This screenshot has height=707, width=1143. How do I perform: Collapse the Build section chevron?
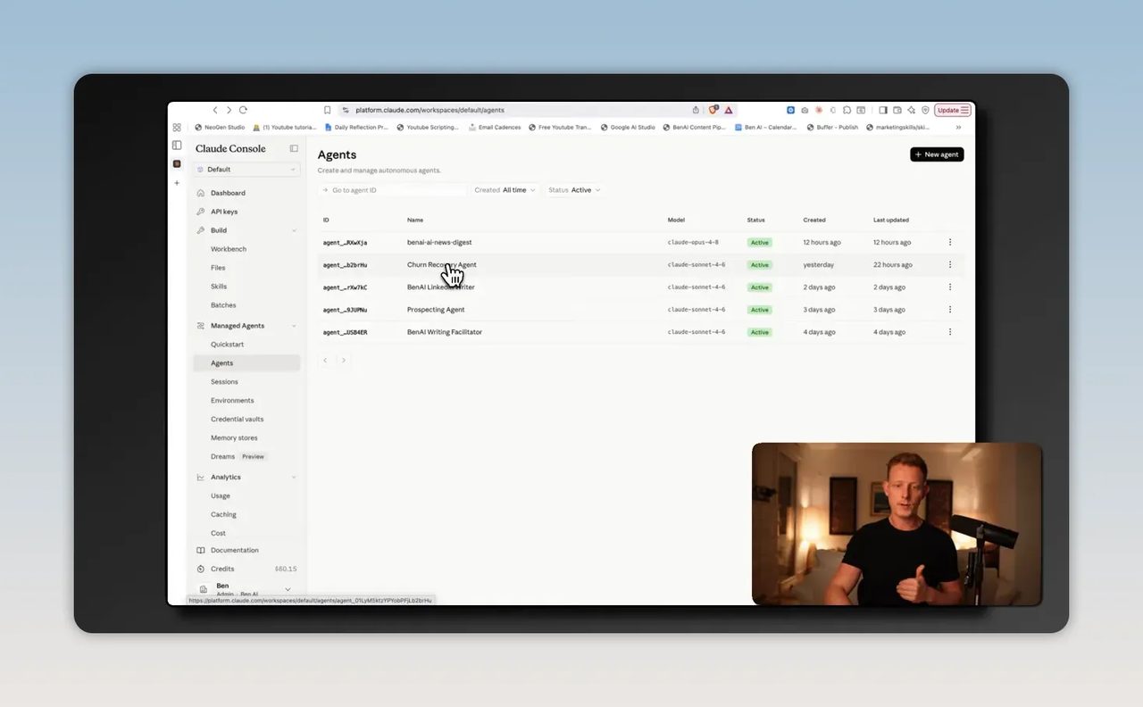click(294, 230)
